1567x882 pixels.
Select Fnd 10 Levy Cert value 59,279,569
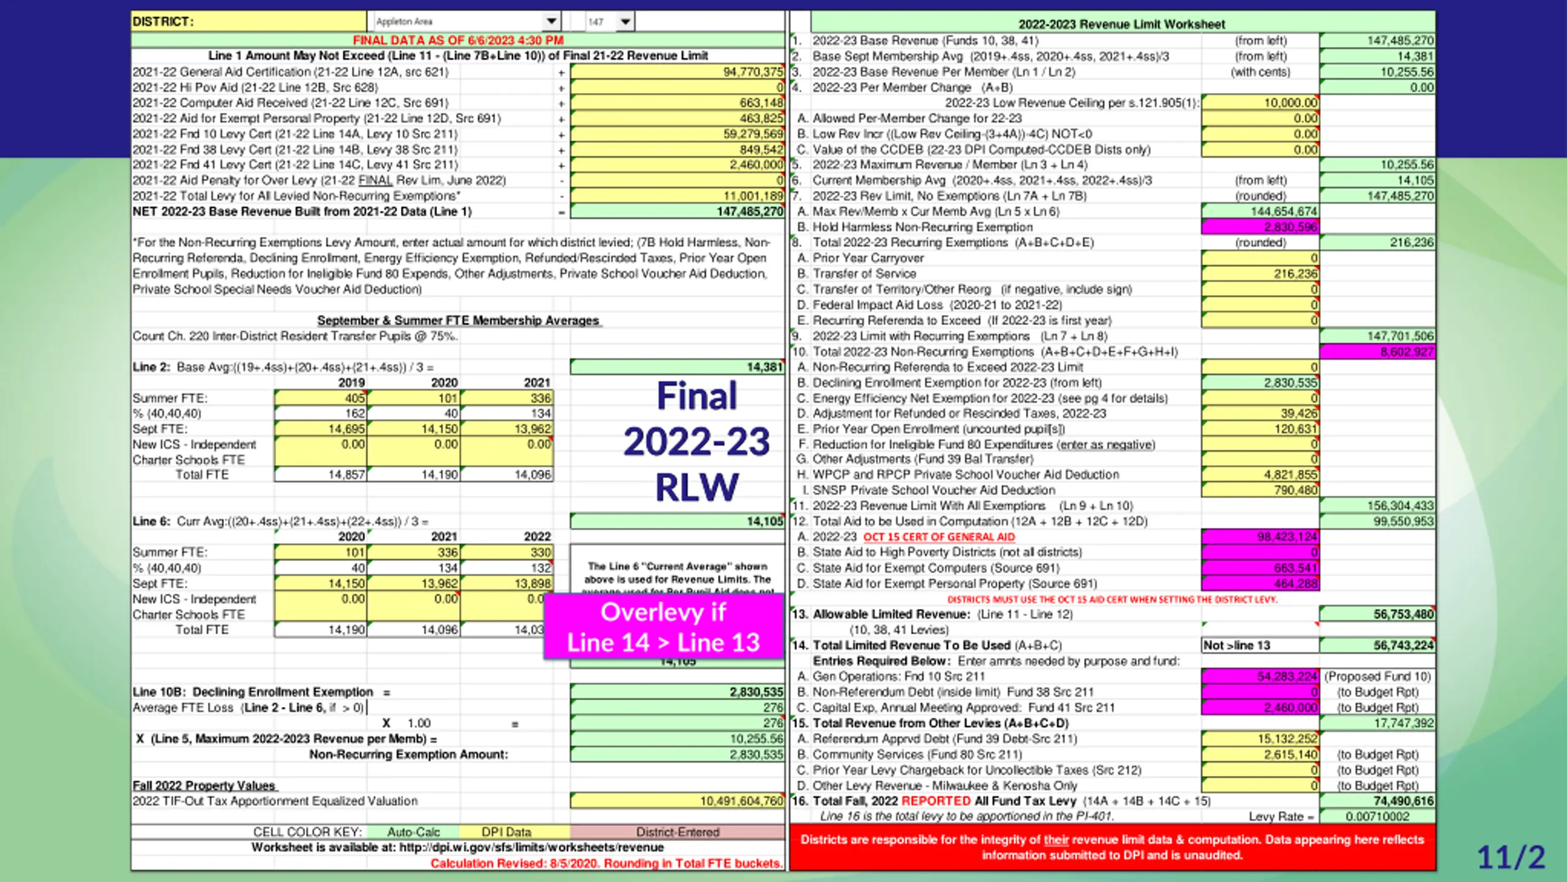coord(677,134)
